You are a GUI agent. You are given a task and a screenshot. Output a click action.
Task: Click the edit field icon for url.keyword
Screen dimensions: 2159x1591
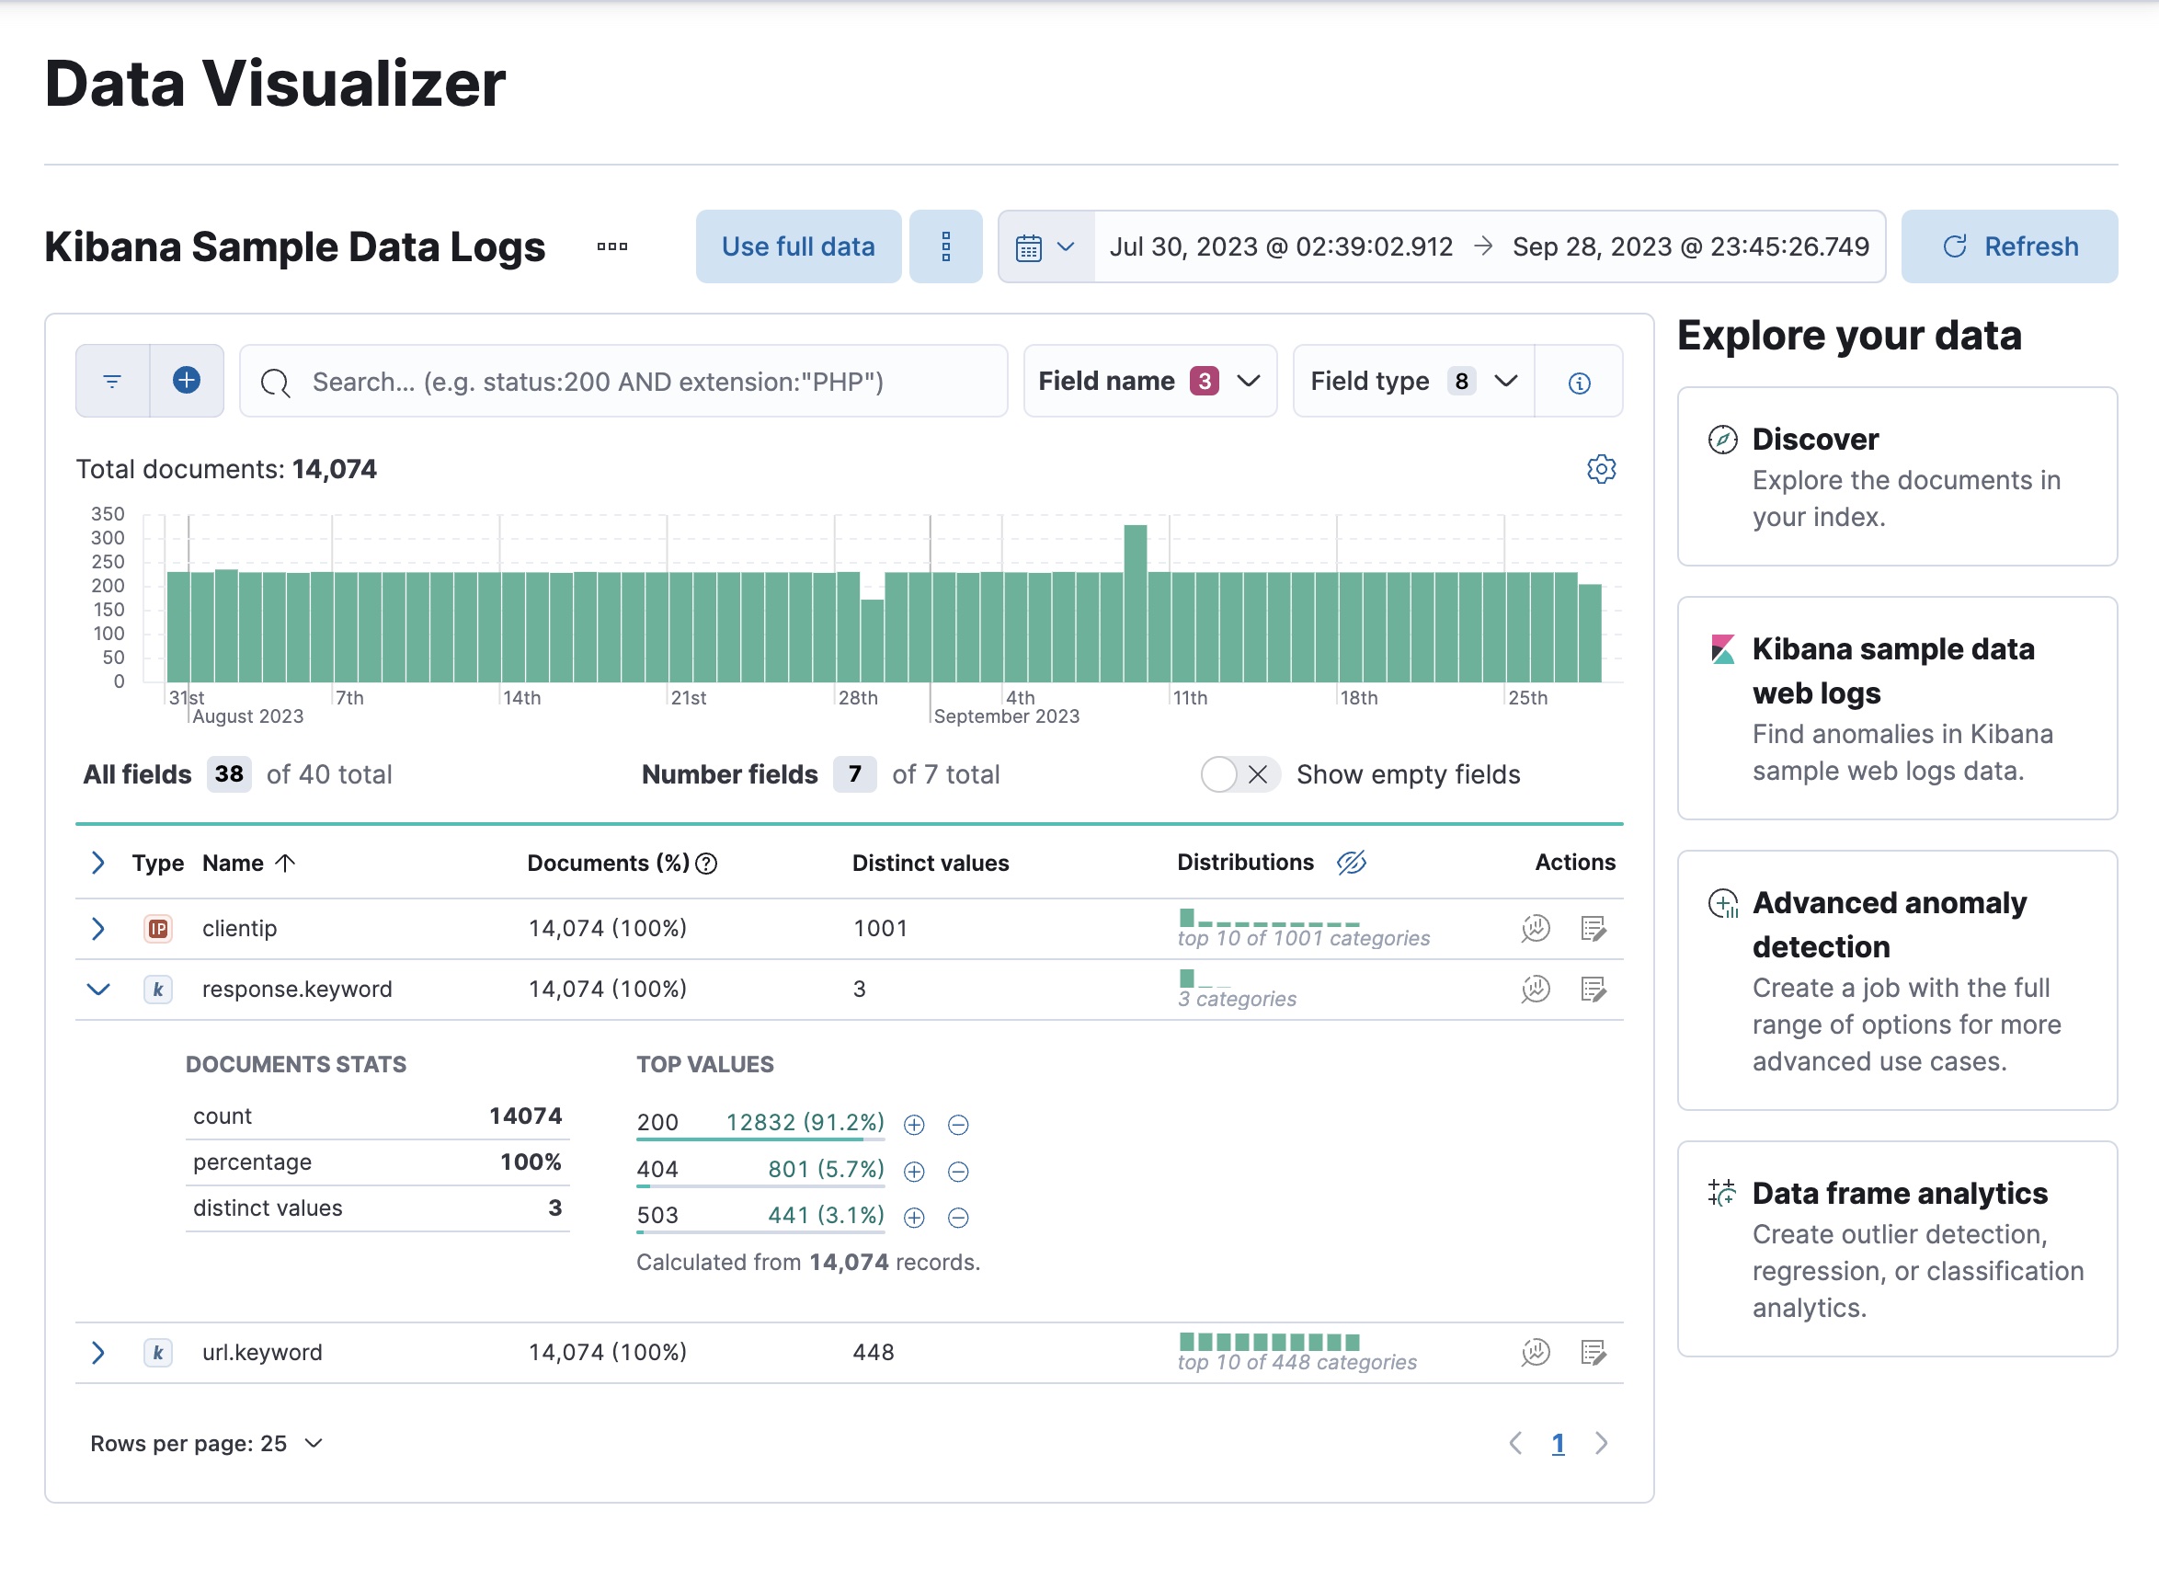1594,1352
